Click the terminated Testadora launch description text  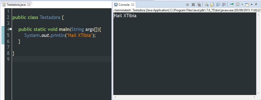pyautogui.click(x=187, y=10)
